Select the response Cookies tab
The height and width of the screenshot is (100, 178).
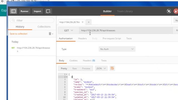(73, 61)
